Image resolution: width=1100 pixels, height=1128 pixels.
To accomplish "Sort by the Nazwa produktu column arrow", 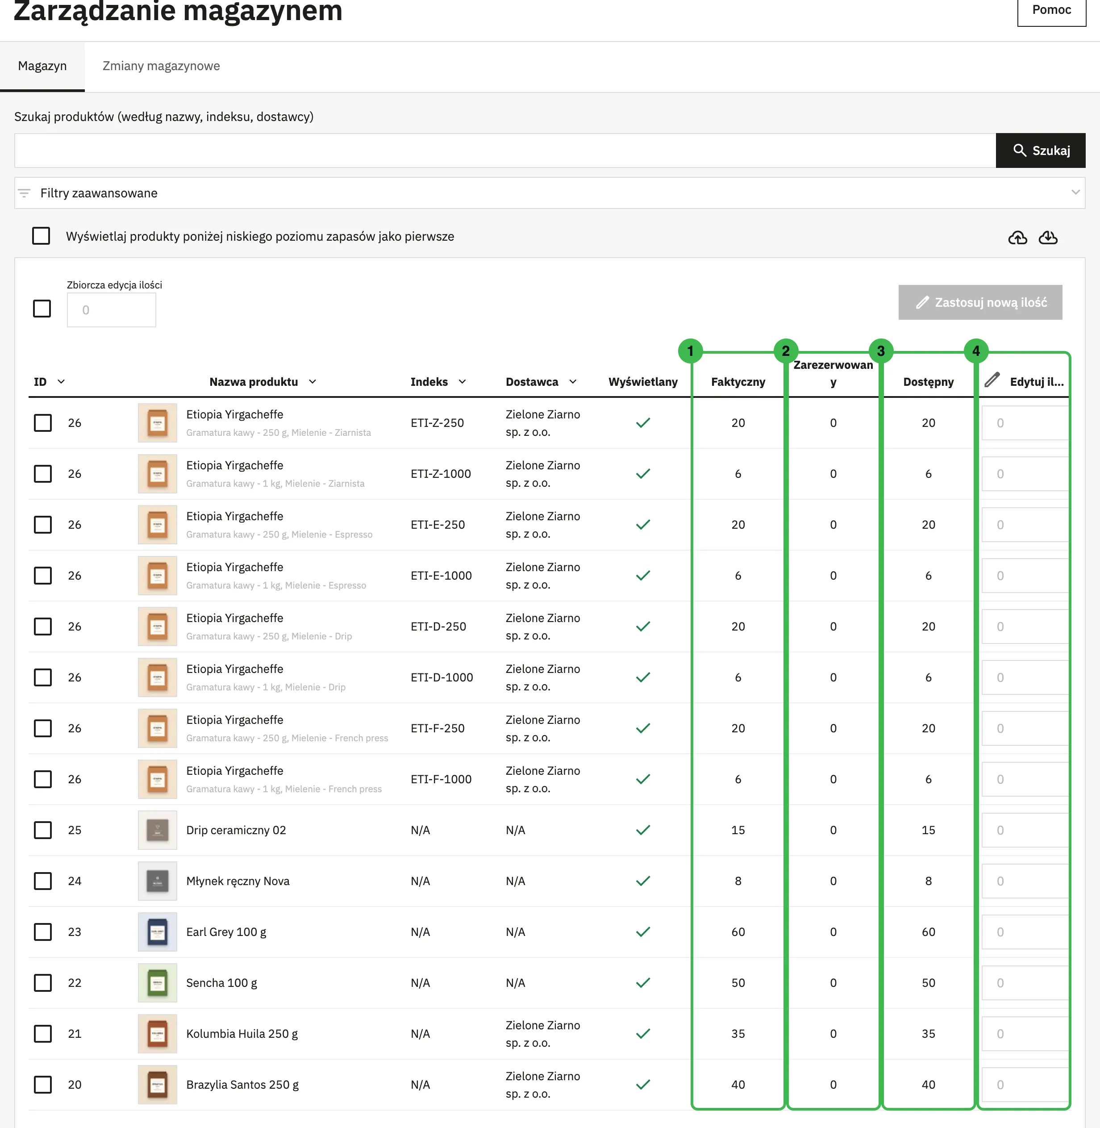I will click(312, 381).
